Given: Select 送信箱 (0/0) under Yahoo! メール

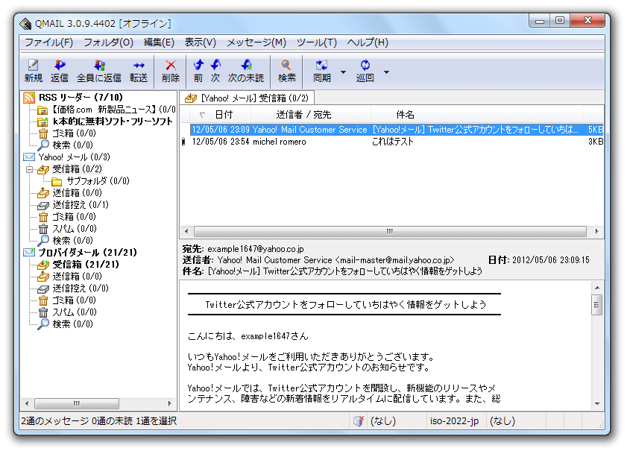Looking at the screenshot, I should tap(77, 193).
